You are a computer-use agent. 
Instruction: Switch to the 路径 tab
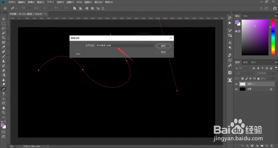pos(254,62)
